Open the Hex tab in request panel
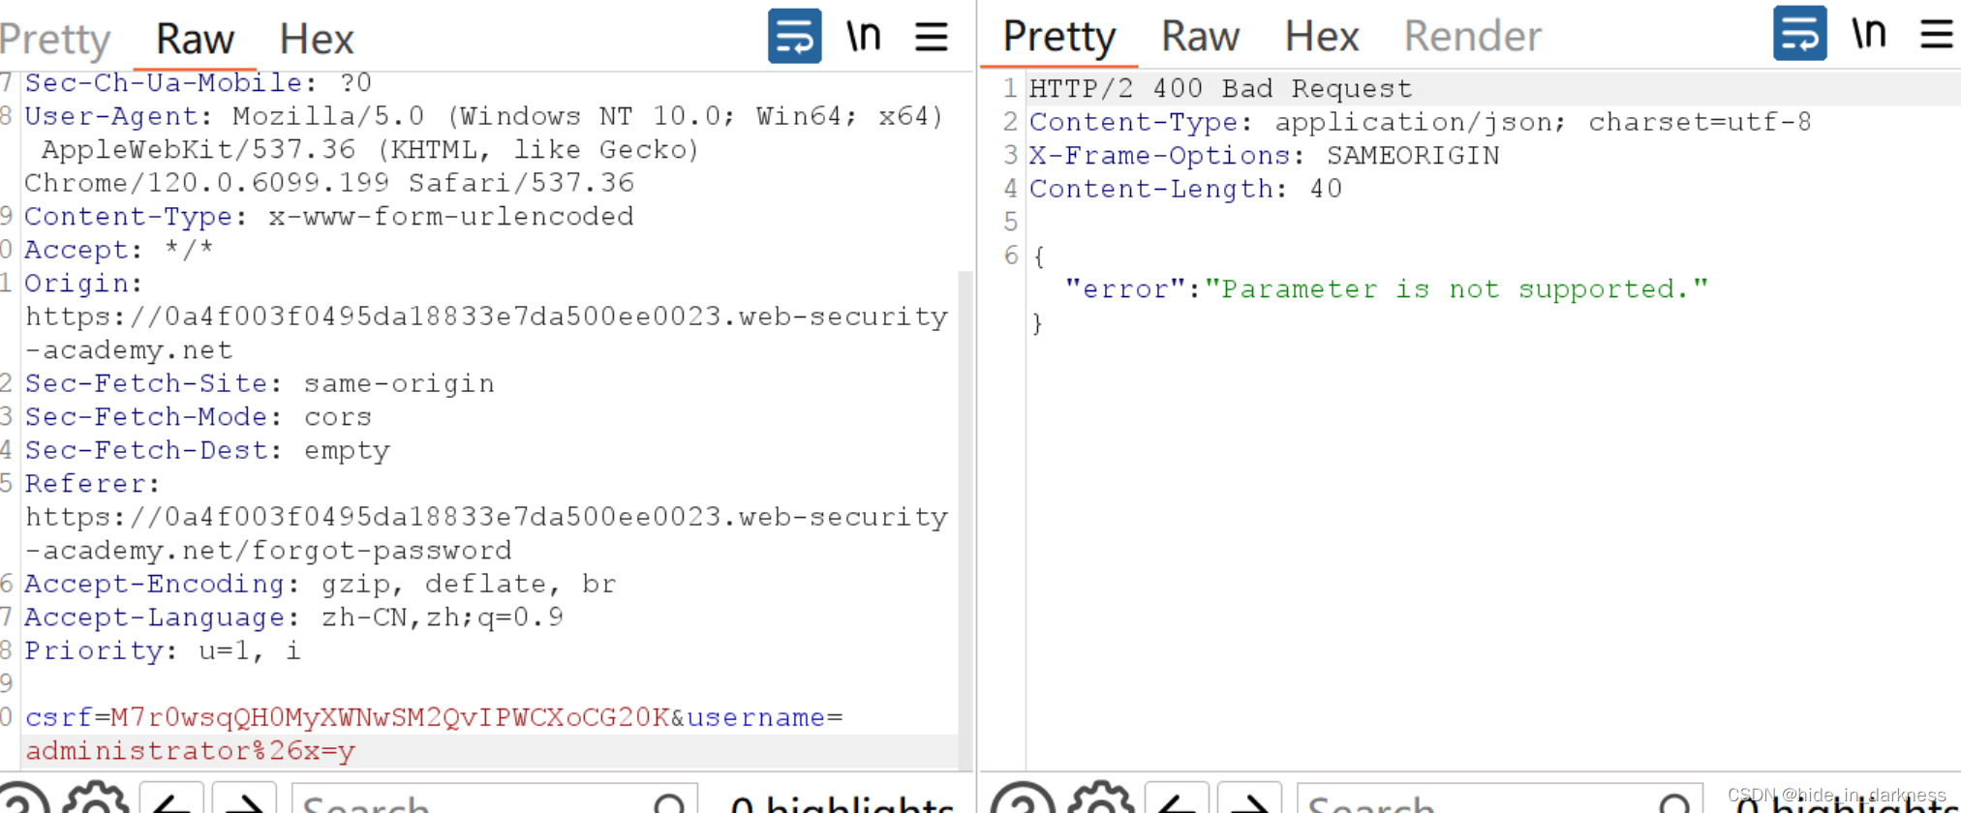 coord(317,40)
